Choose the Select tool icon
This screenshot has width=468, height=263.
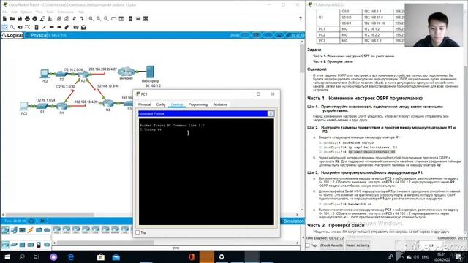click(4, 27)
